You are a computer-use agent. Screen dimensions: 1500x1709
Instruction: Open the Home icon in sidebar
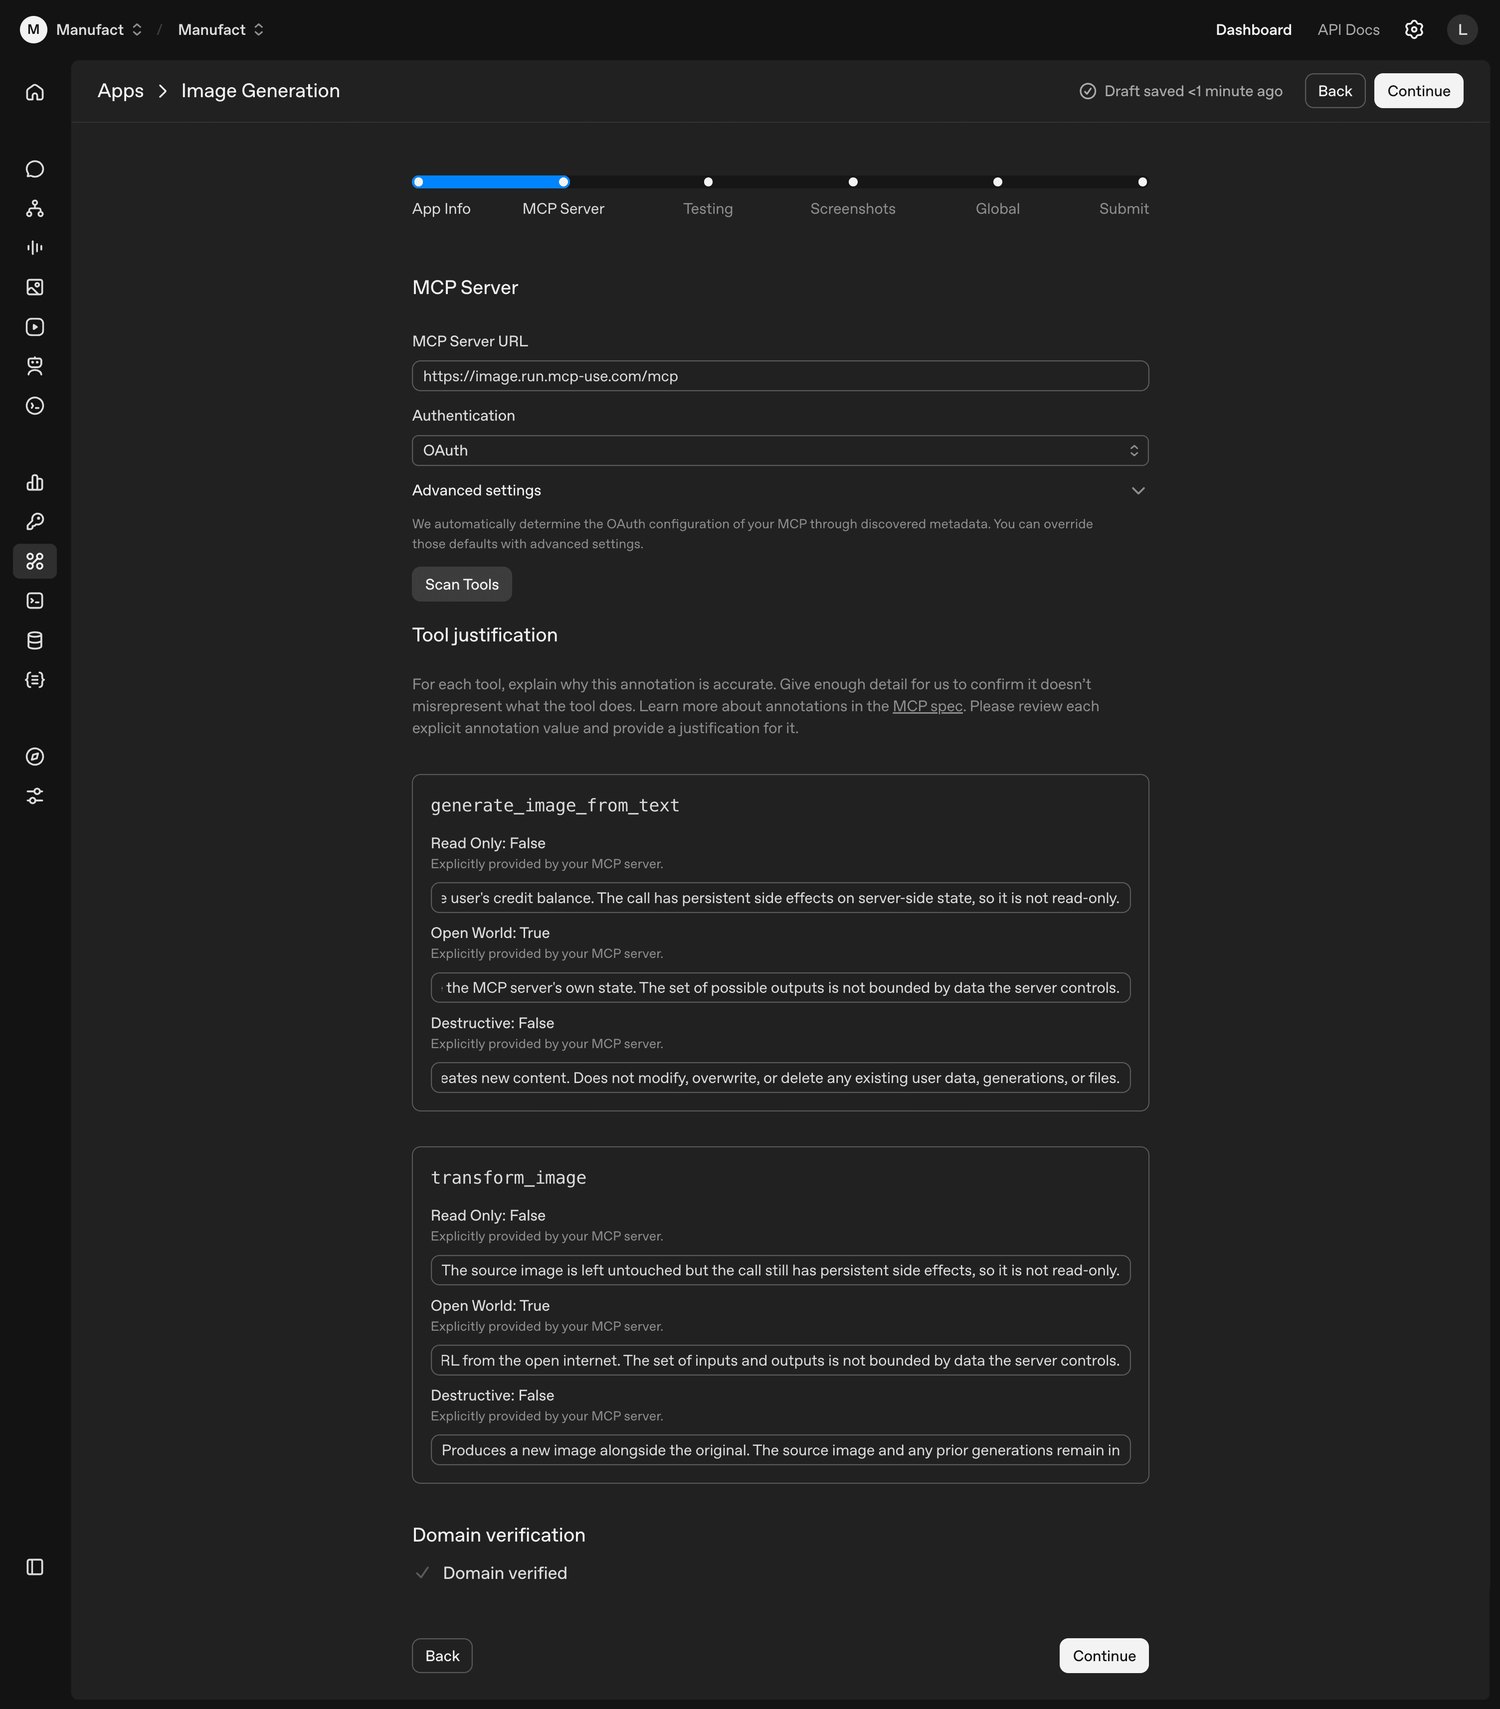point(34,92)
